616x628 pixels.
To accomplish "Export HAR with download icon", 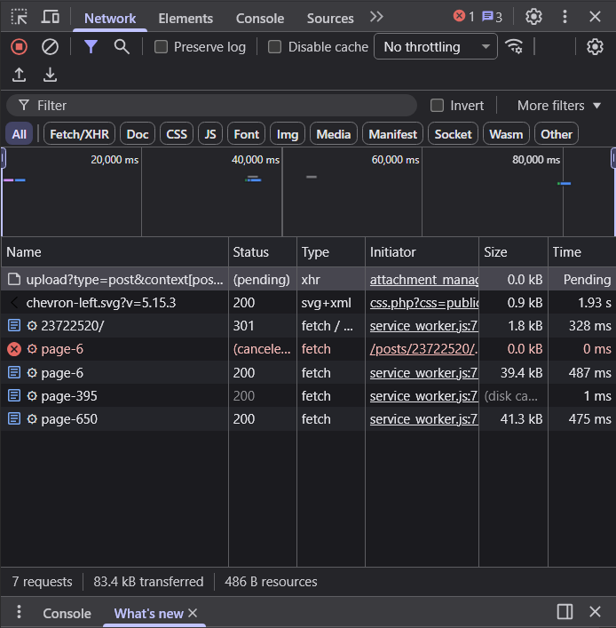I will click(x=50, y=75).
